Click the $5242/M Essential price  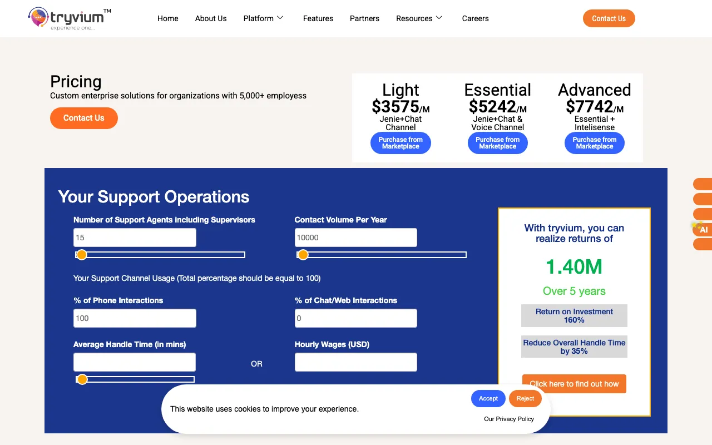pos(498,106)
